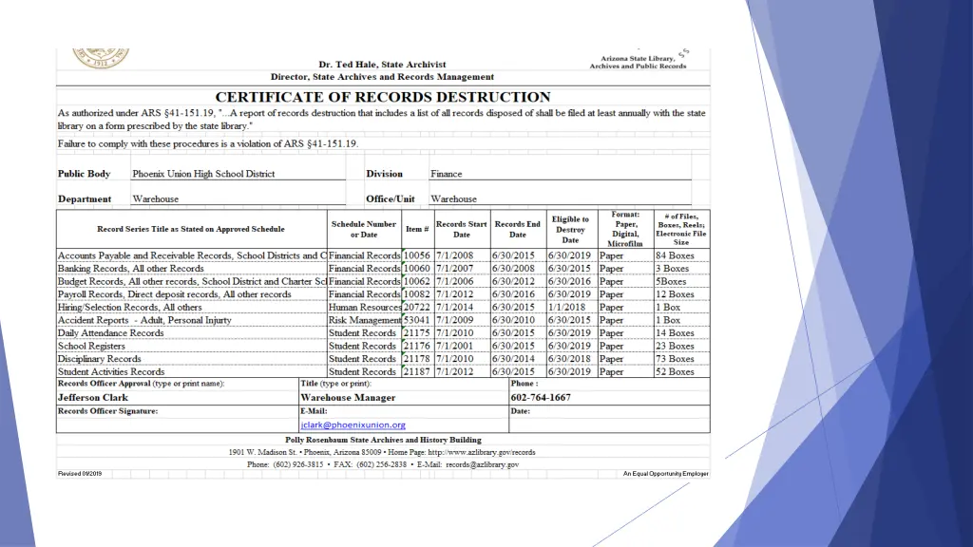Click the "Dr. Ted Hale, State Archivist" line
The height and width of the screenshot is (547, 973).
382,65
